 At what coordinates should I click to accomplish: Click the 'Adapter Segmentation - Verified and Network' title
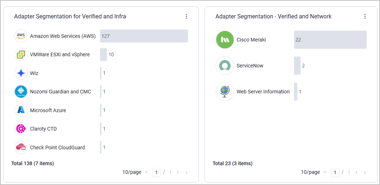(274, 17)
